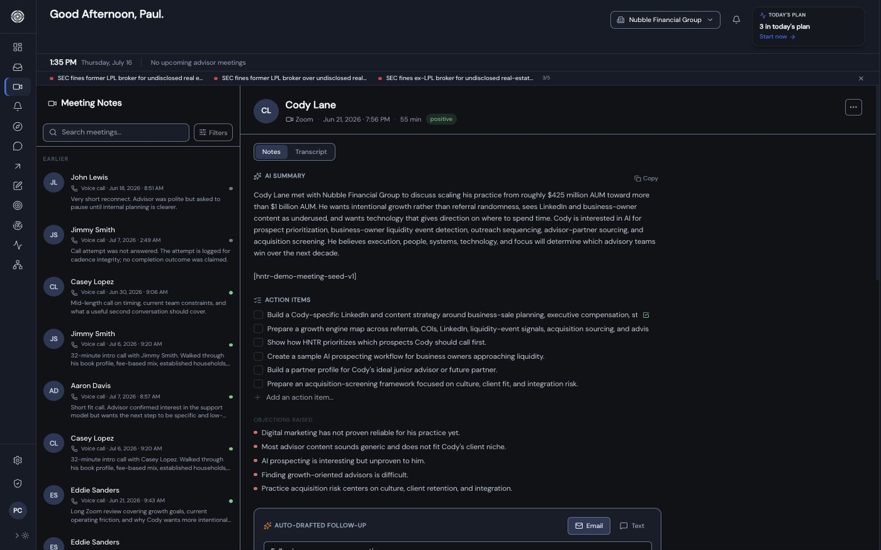The height and width of the screenshot is (550, 881).
Task: Click the radar sidebar icon
Action: pos(18,226)
